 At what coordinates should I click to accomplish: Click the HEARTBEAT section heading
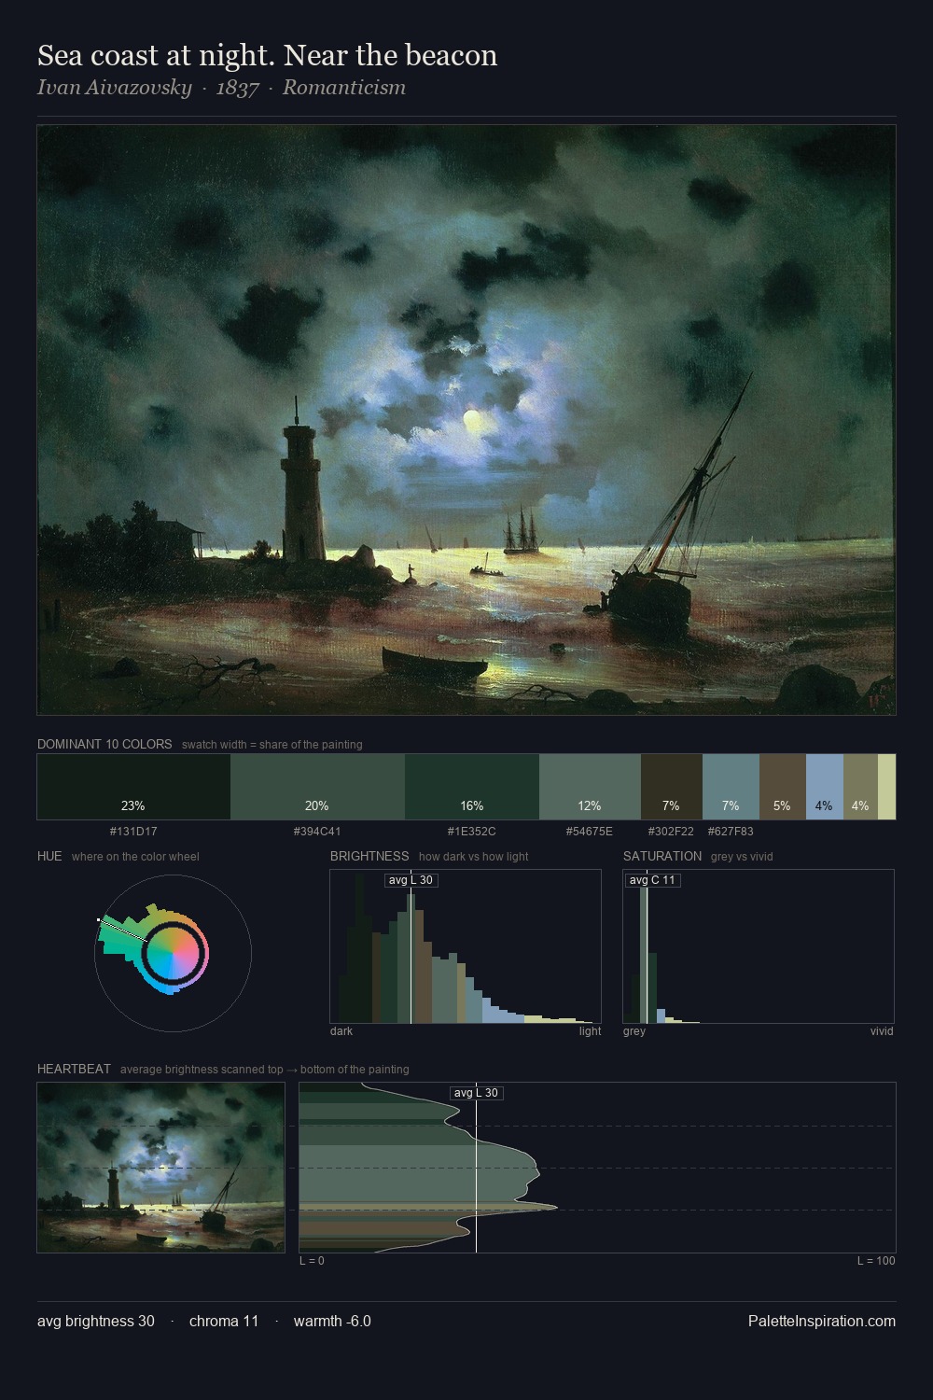pyautogui.click(x=74, y=1069)
